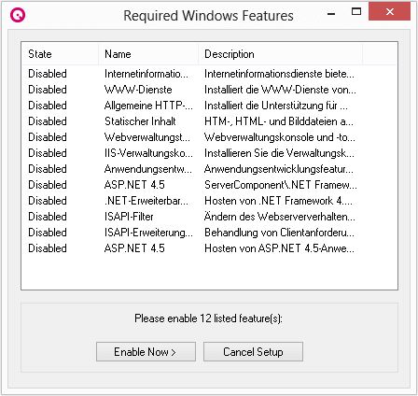This screenshot has height=396, width=418.
Task: Select the Webverwaltungst... feature row
Action: [209, 137]
